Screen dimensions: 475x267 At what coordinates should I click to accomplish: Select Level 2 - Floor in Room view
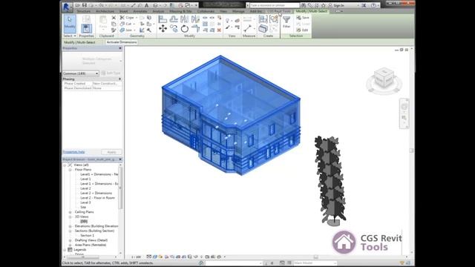[97, 198]
